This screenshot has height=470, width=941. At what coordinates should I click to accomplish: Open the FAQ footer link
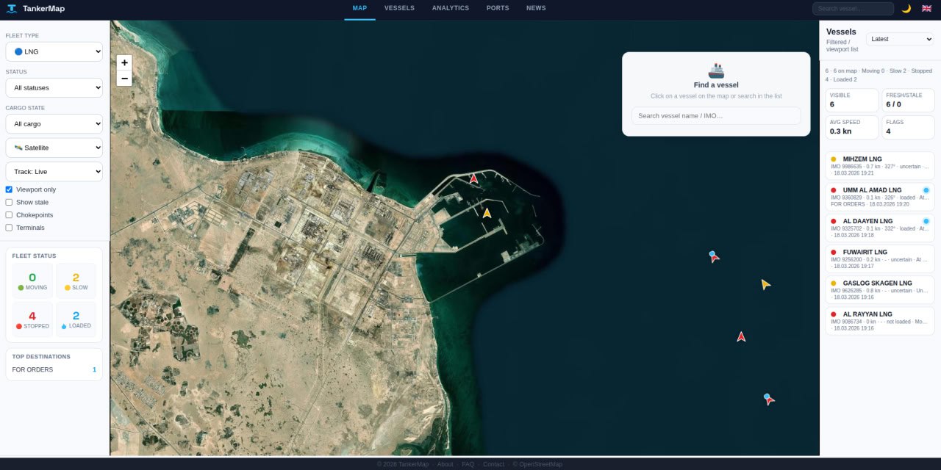[468, 464]
